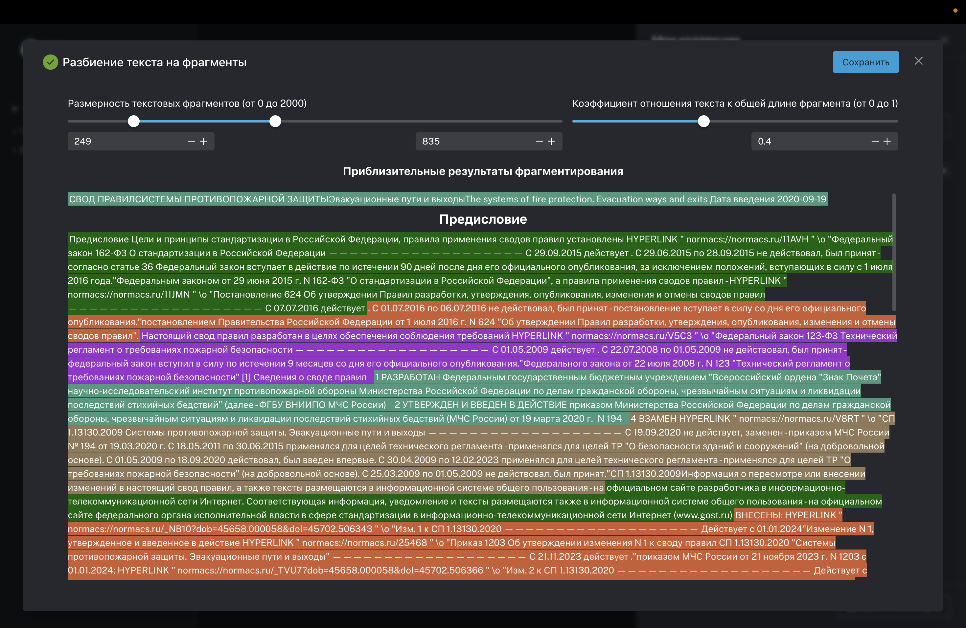Close the text fragmentation dialog
This screenshot has height=628, width=966.
click(918, 61)
